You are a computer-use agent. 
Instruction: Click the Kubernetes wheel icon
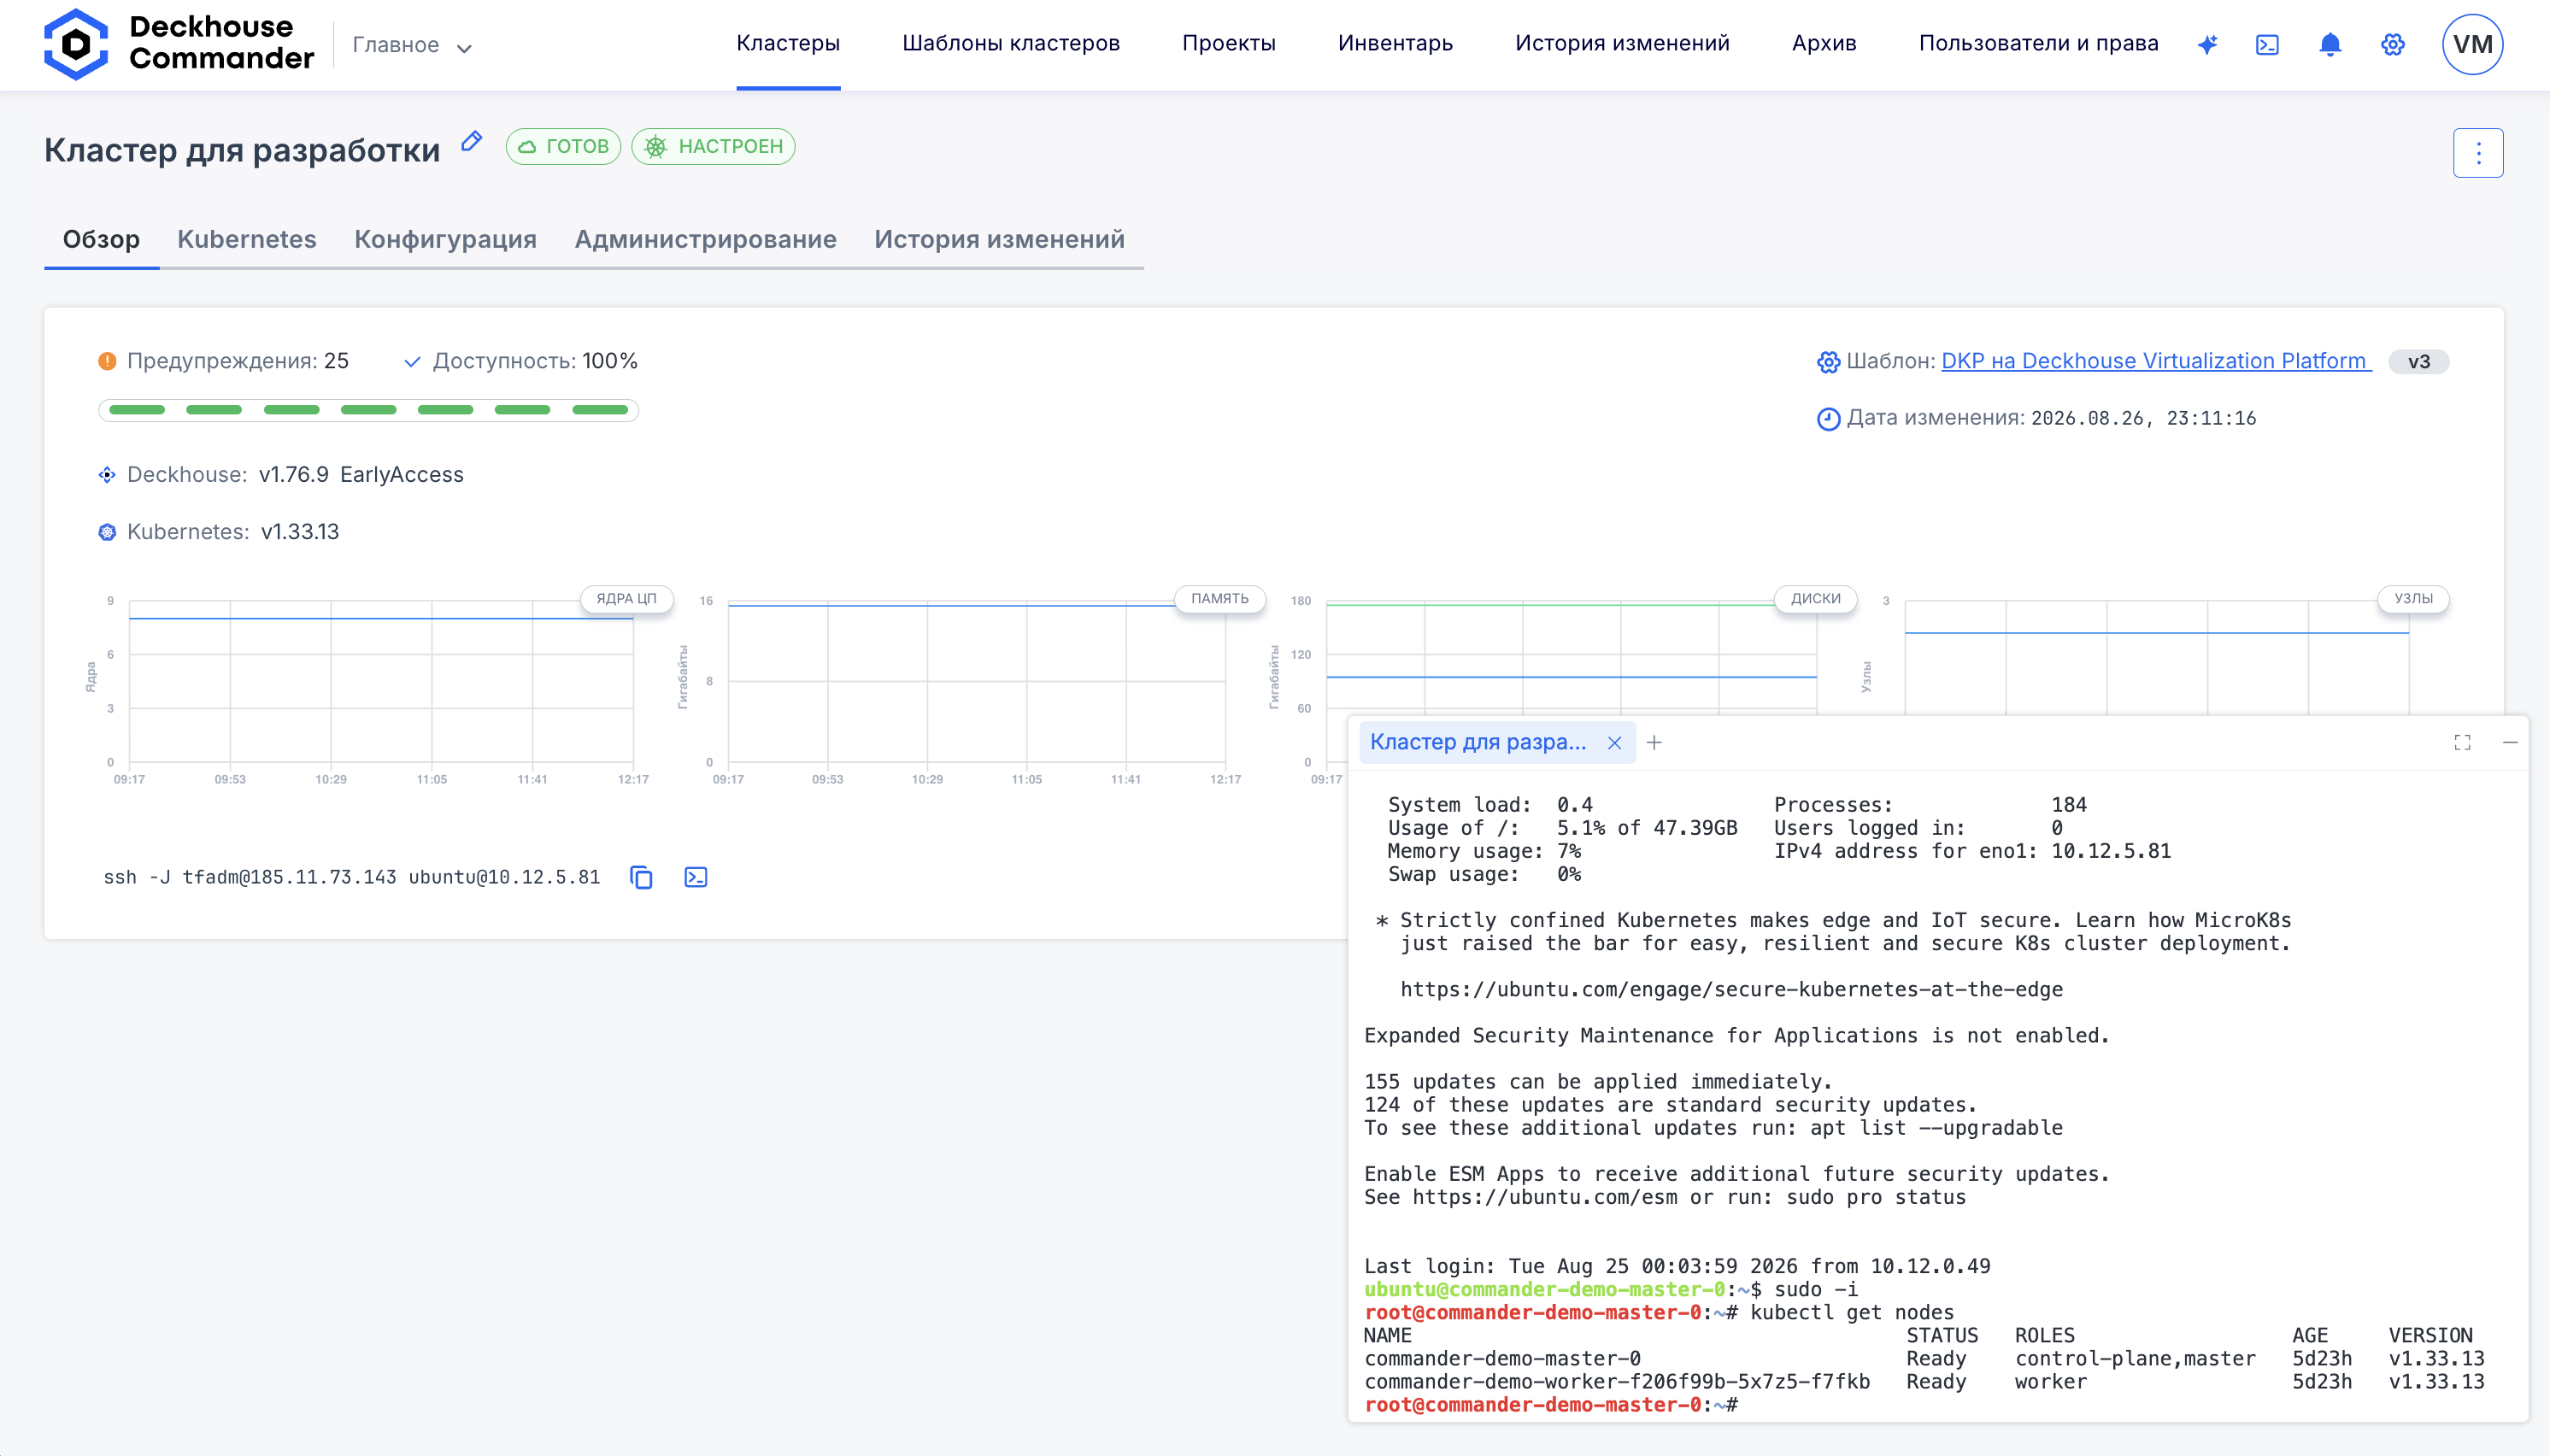point(107,532)
